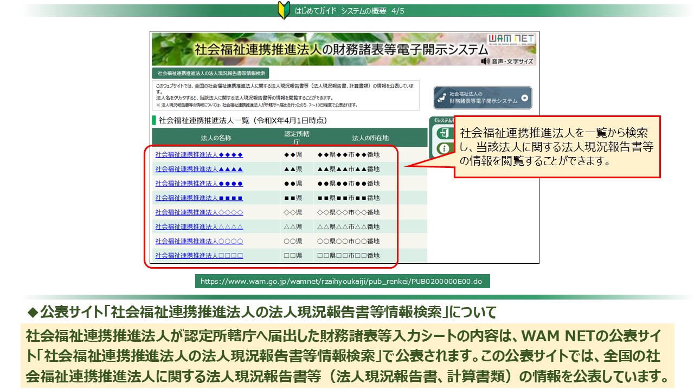Click the Japan map icon on banner
This screenshot has height=390, width=694.
(x=442, y=98)
